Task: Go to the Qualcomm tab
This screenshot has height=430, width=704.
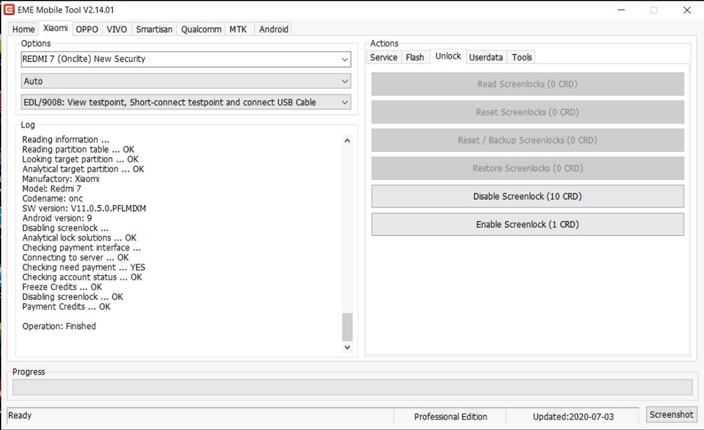Action: click(x=201, y=29)
